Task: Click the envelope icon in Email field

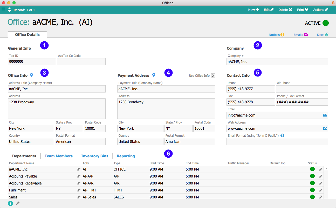Action: (x=325, y=115)
